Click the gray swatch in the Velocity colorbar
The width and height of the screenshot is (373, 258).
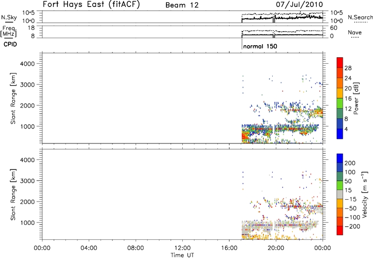pos(340,194)
